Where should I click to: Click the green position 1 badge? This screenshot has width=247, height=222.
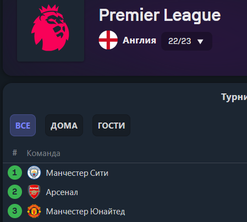[15, 173]
